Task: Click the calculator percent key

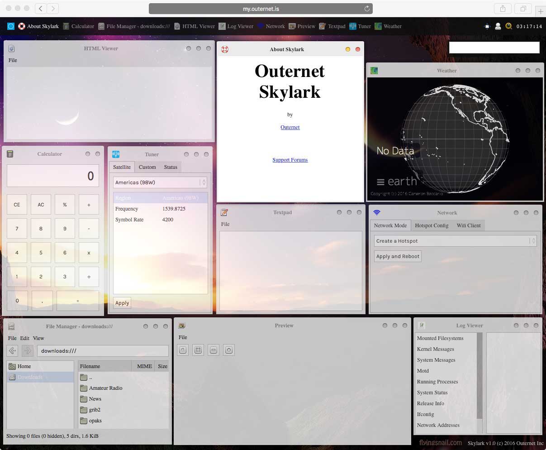Action: point(65,205)
